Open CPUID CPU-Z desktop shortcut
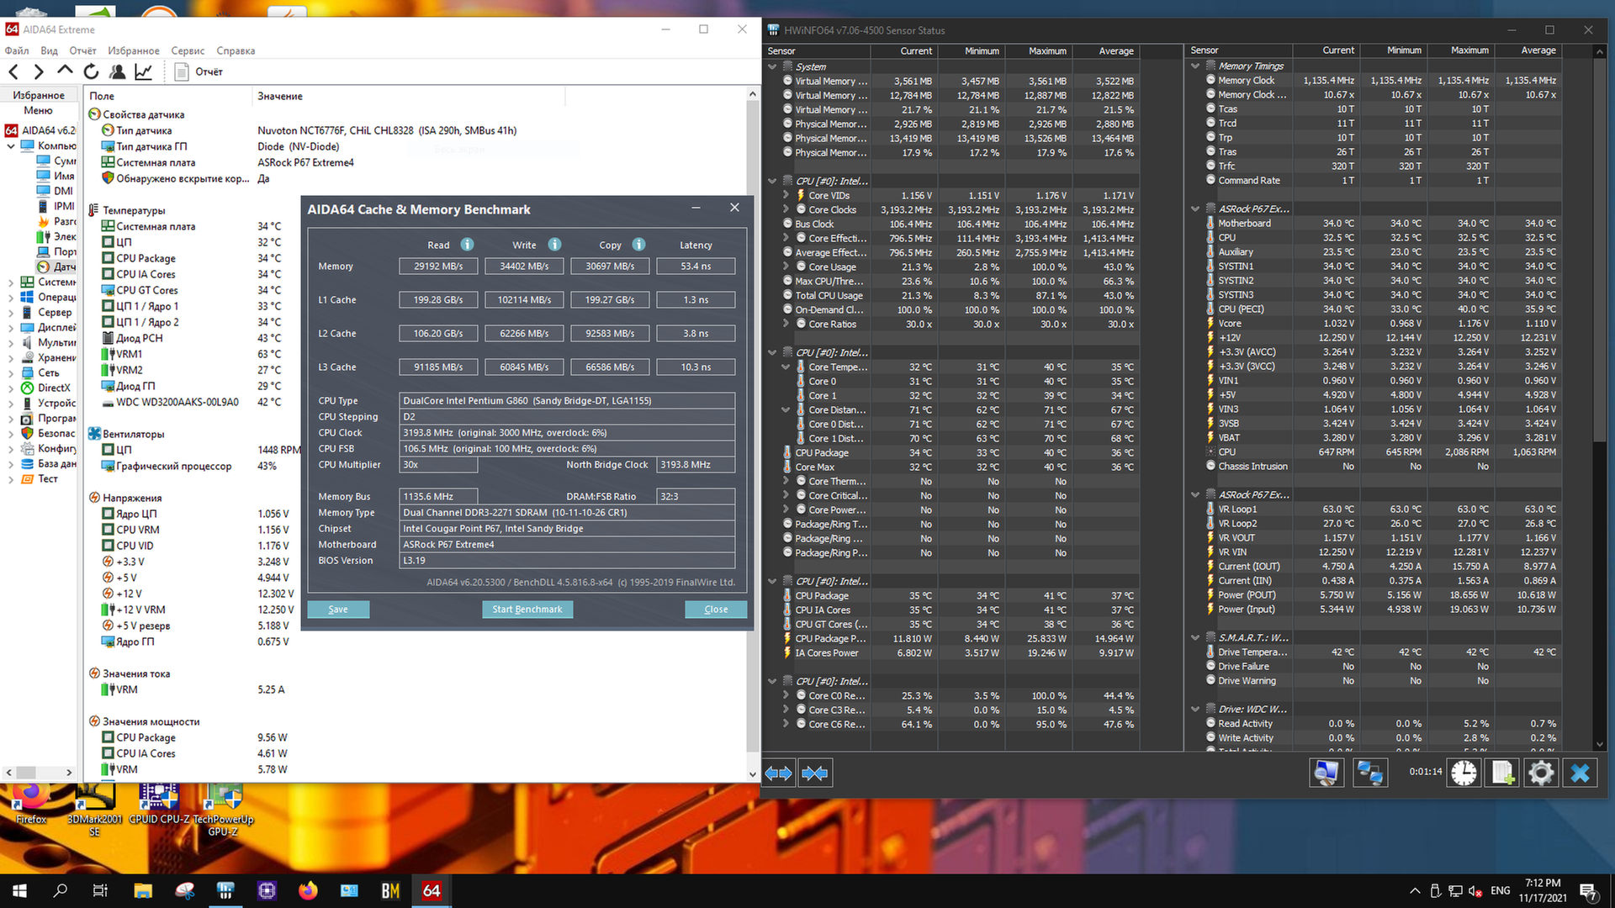1615x908 pixels. 159,805
